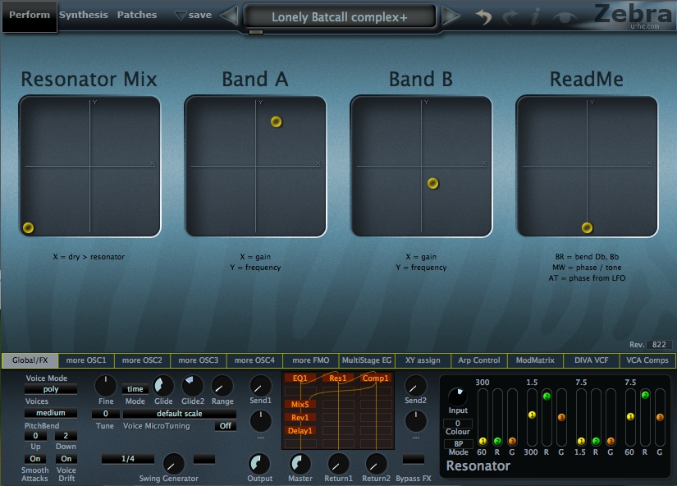Select the Comp1 module in FX grid

[375, 378]
